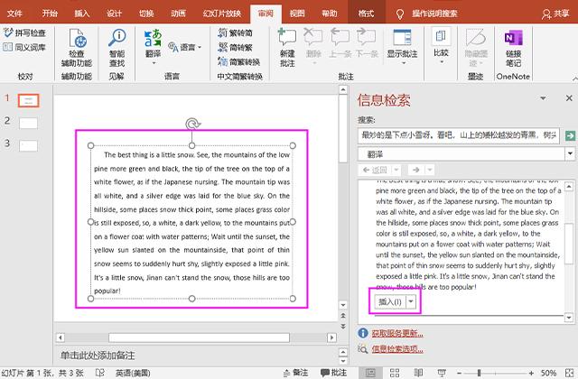Switch to the Animations (动画) tab
Screen dimensions: 578x379
(x=179, y=14)
